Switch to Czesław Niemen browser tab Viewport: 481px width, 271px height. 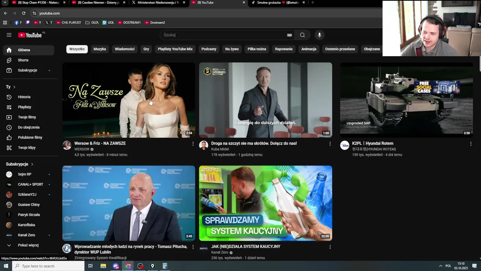click(x=98, y=3)
